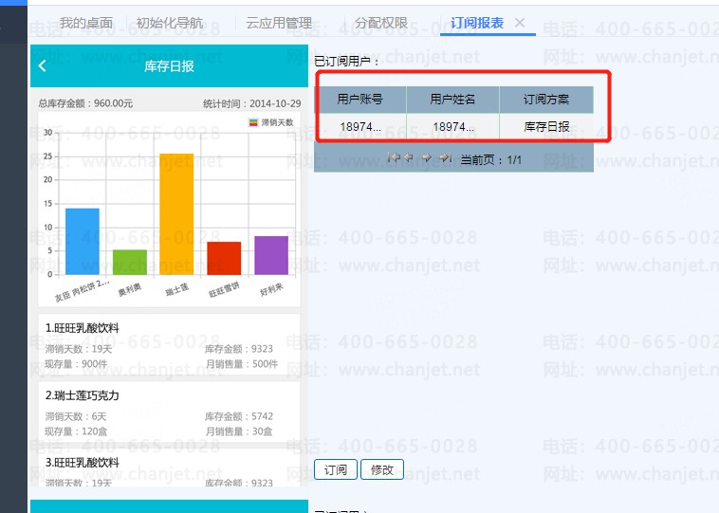
Task: Click the 修改 button
Action: point(381,469)
